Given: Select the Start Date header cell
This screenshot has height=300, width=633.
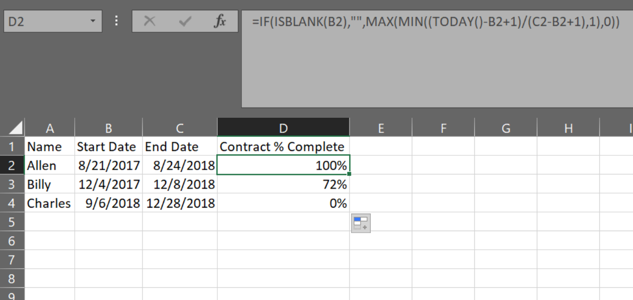Looking at the screenshot, I should pyautogui.click(x=106, y=147).
